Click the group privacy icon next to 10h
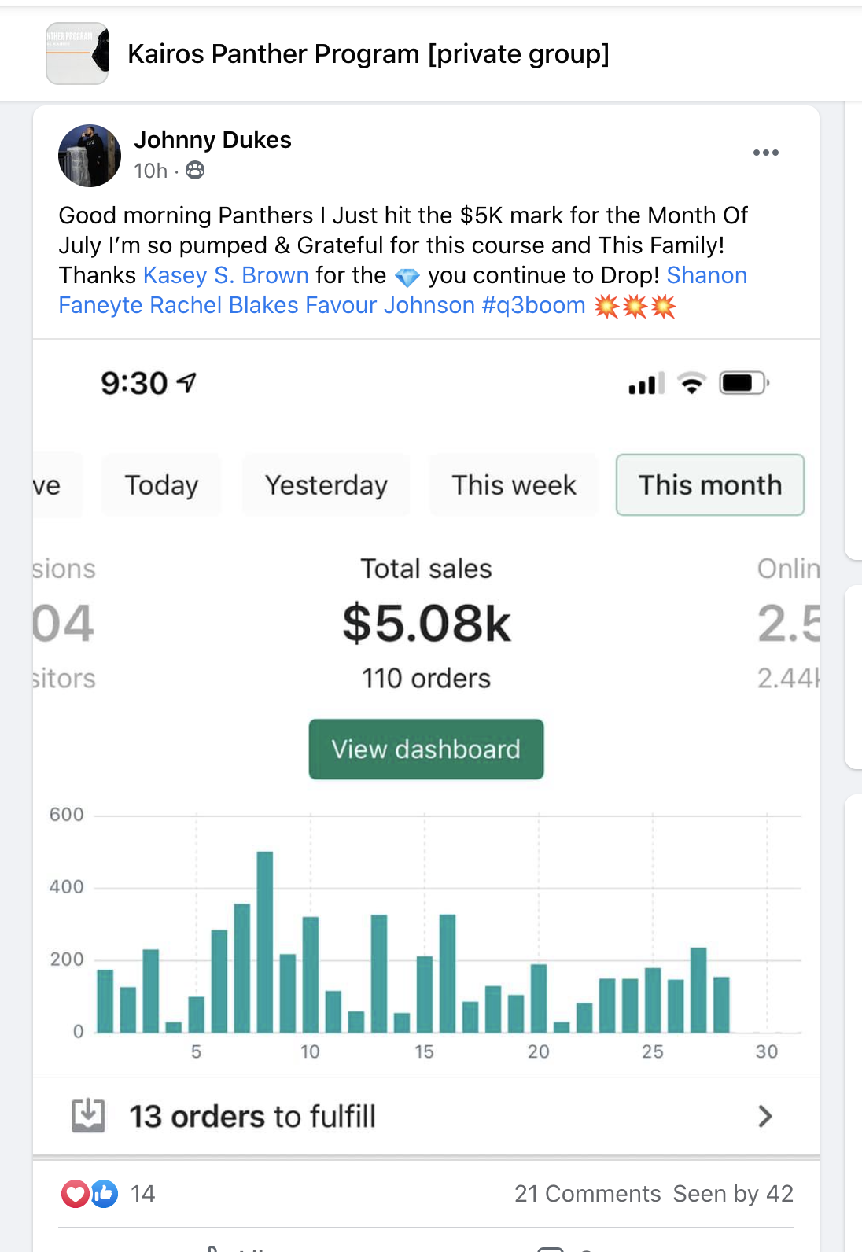This screenshot has height=1252, width=862. pyautogui.click(x=195, y=170)
